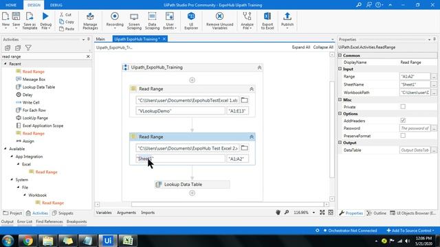Open Excel from the taskbar
440x247 pixels.
(x=128, y=241)
